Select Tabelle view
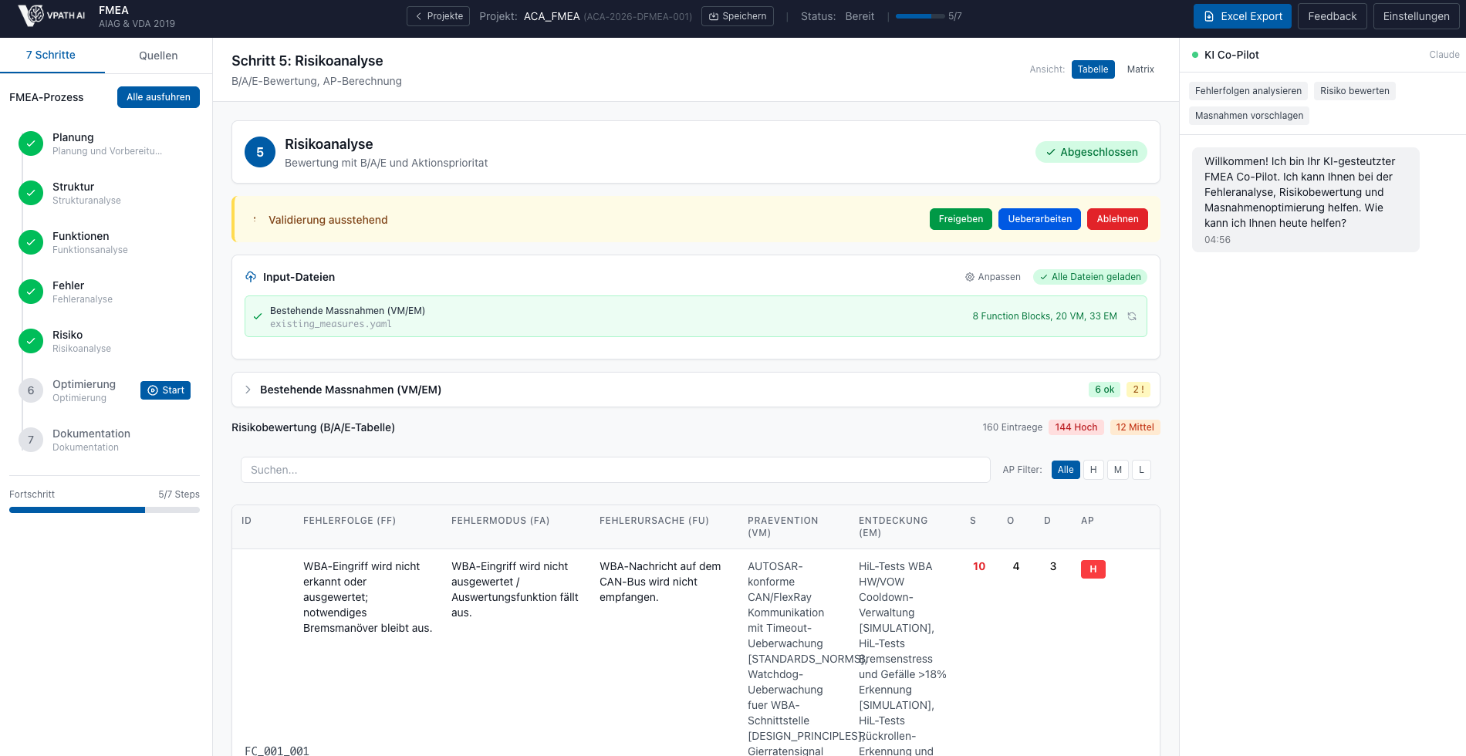Image resolution: width=1466 pixels, height=756 pixels. pyautogui.click(x=1093, y=69)
